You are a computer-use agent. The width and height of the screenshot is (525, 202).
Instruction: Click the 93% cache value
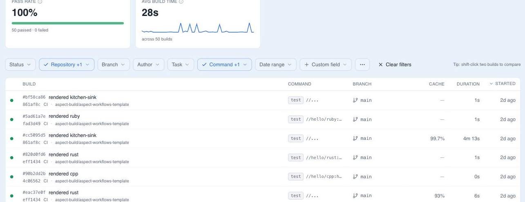click(x=440, y=196)
